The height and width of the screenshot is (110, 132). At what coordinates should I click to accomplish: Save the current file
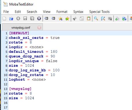coord(25,18)
